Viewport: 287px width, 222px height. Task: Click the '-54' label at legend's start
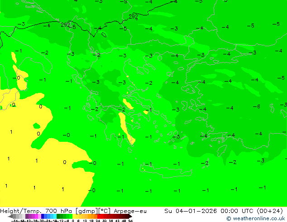pyautogui.click(x=15, y=221)
